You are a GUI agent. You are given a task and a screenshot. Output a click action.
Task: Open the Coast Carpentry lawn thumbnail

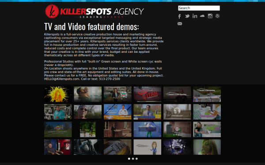click(x=58, y=129)
